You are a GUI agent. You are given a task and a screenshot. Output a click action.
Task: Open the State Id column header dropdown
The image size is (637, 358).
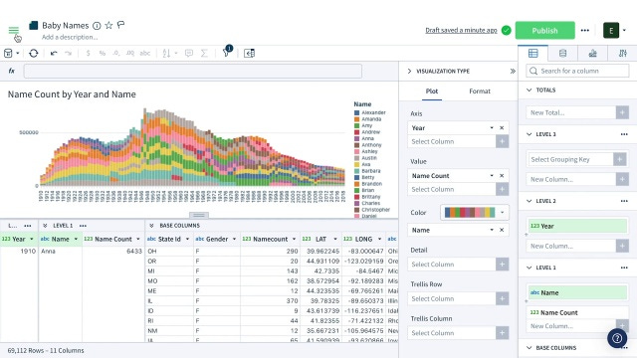coord(187,239)
